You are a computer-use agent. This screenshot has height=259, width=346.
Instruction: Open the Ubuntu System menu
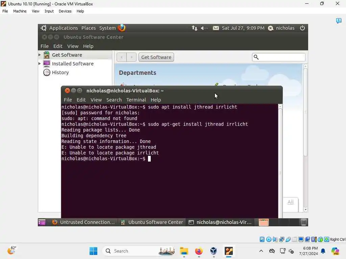click(x=107, y=28)
